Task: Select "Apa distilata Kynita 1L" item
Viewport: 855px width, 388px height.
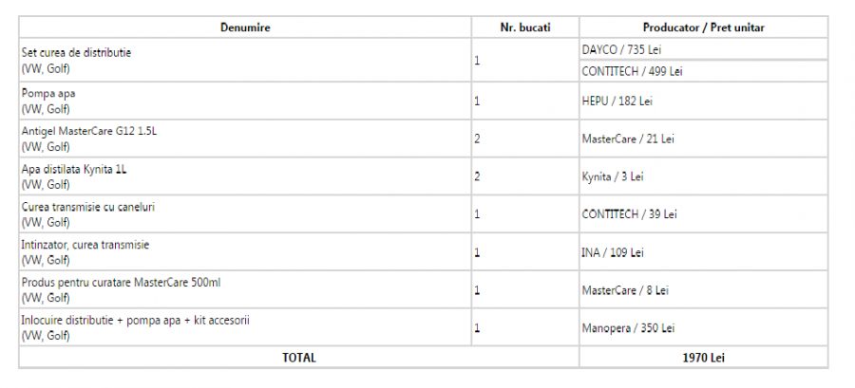Action: click(73, 169)
